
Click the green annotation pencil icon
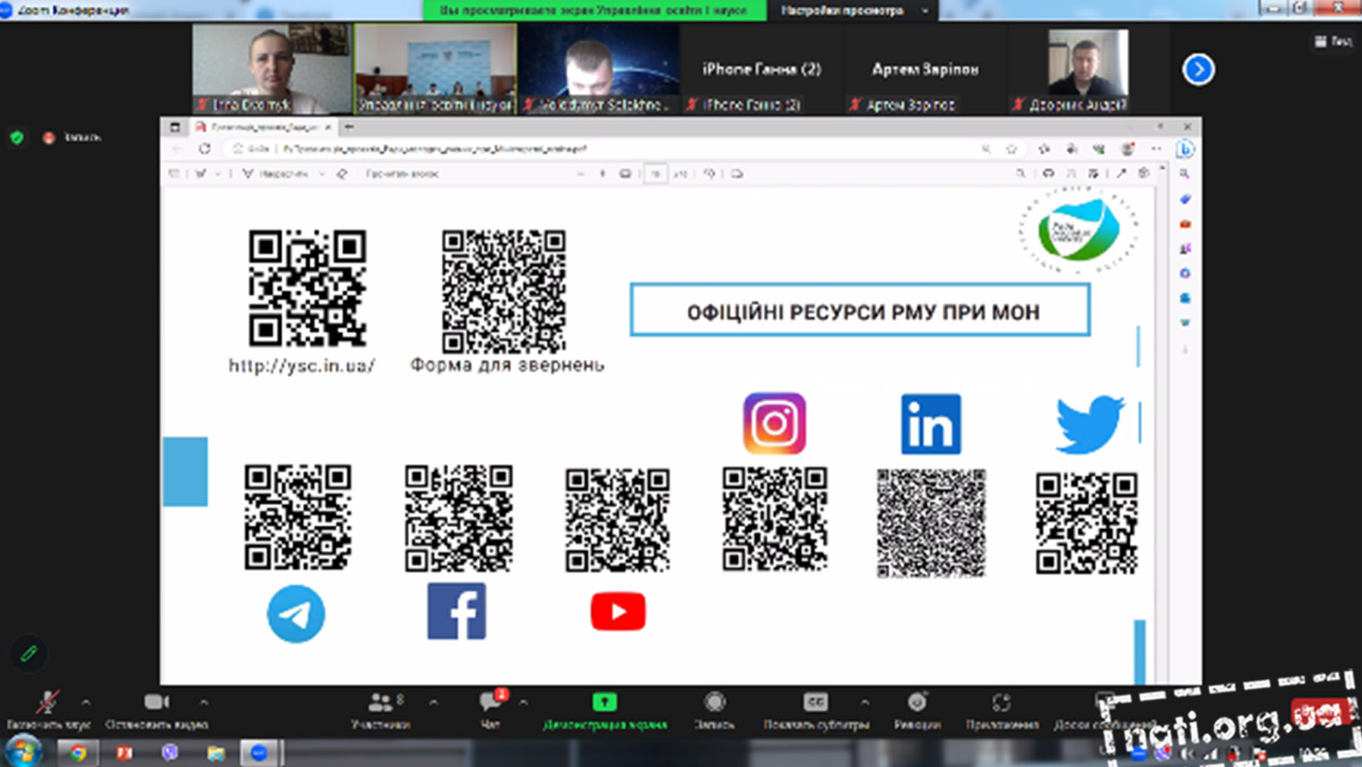(x=29, y=653)
